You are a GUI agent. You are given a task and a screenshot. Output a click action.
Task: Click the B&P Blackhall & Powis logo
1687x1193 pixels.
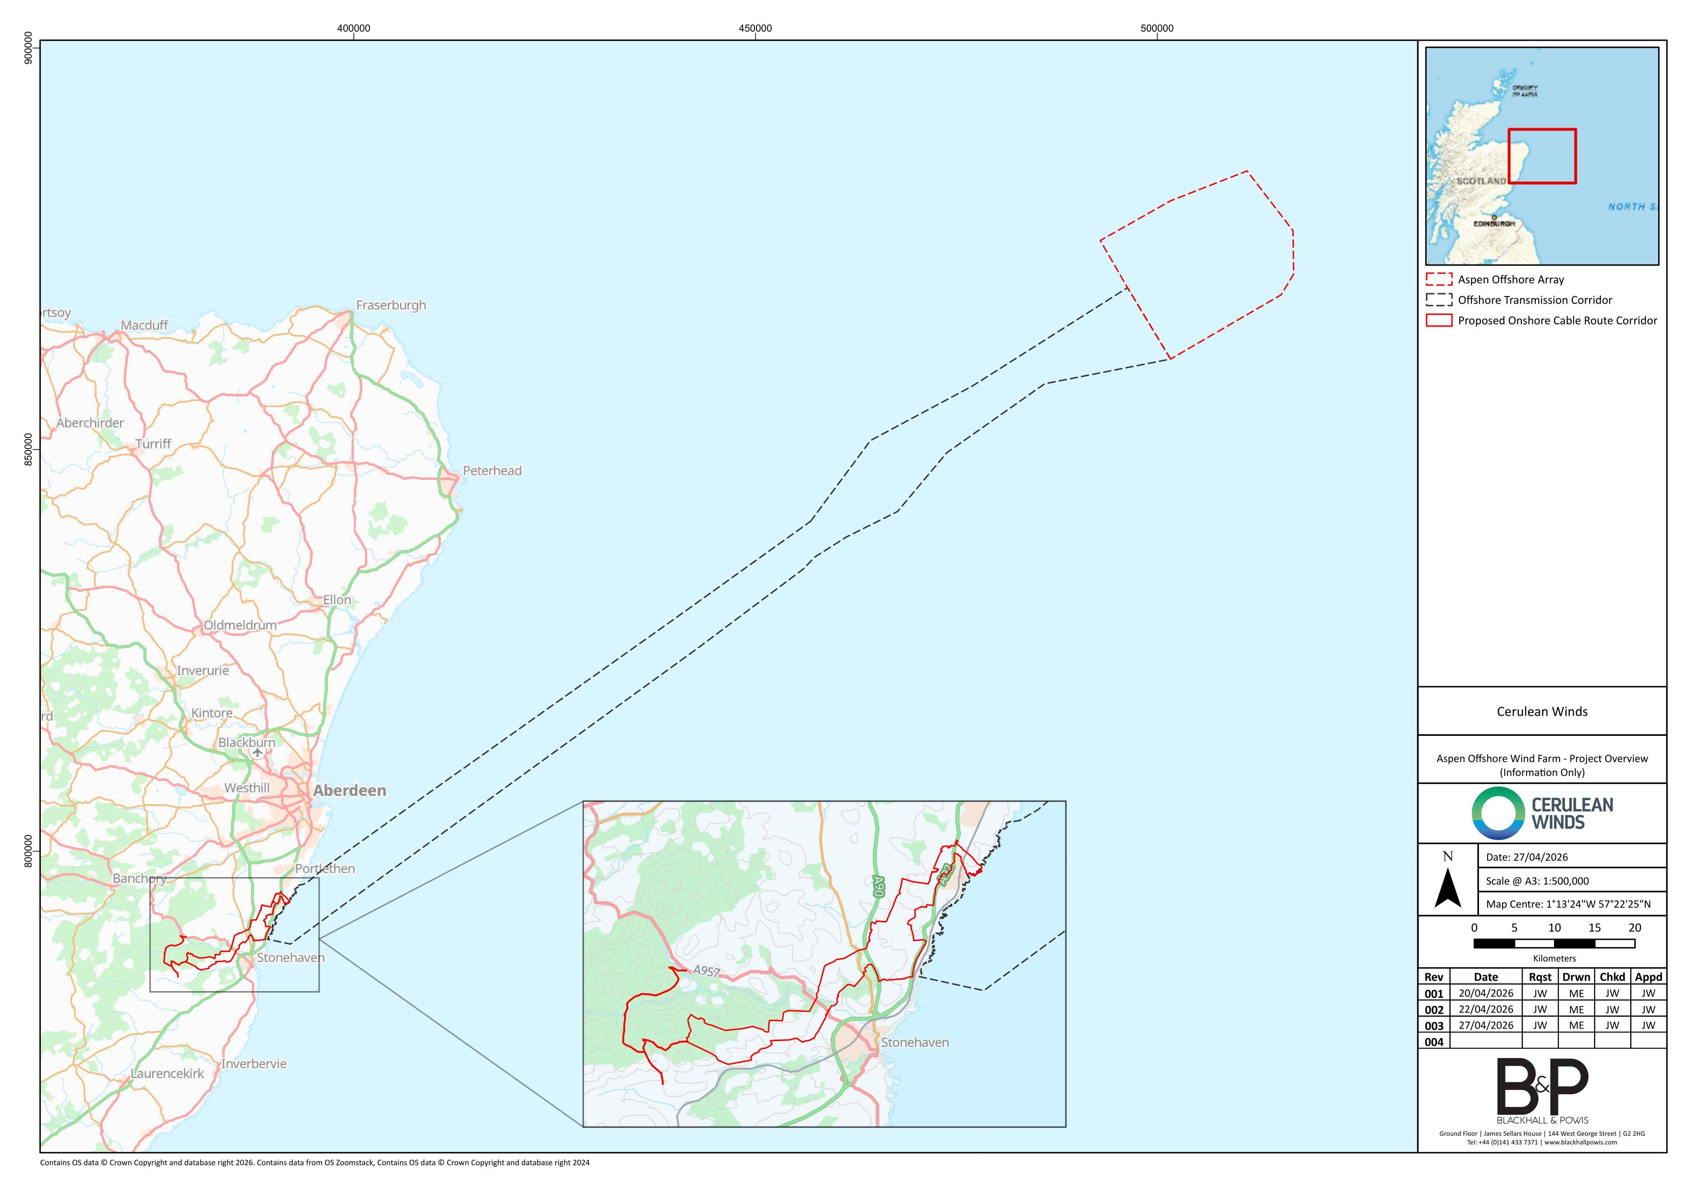[x=1542, y=1092]
